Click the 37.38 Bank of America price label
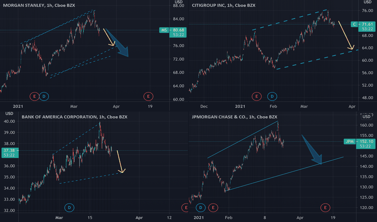The image size is (377, 222). coord(10,153)
